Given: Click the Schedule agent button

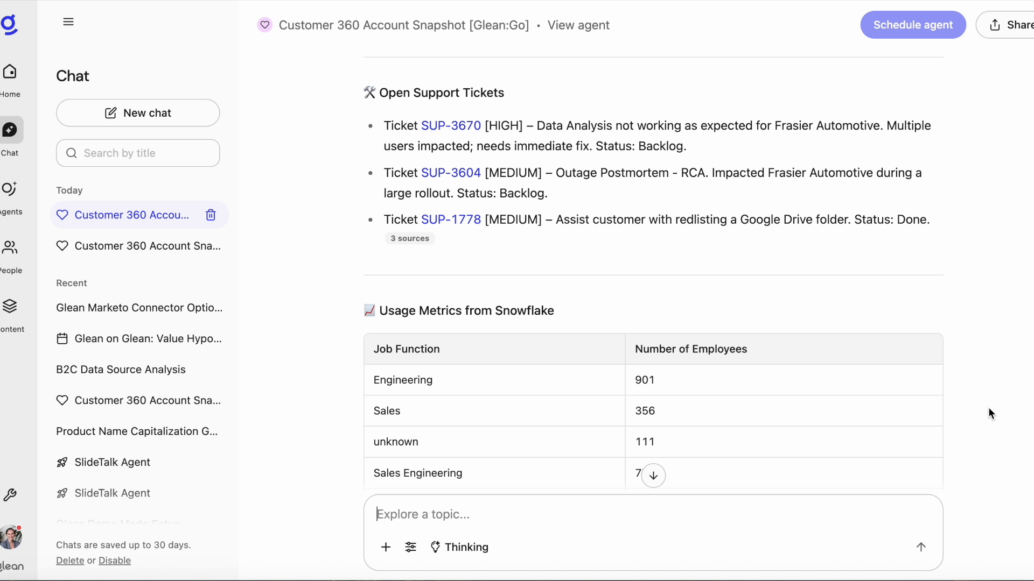Looking at the screenshot, I should [x=912, y=25].
